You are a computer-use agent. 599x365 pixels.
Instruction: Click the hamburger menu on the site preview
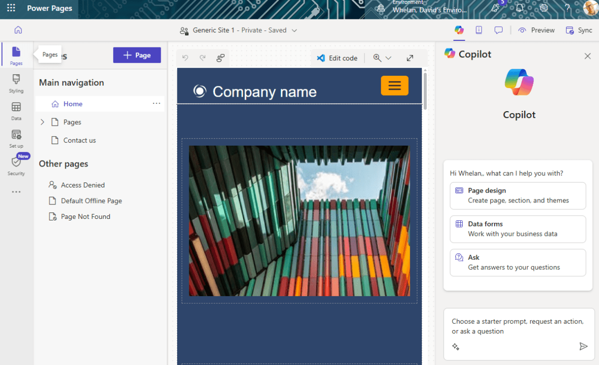click(394, 86)
